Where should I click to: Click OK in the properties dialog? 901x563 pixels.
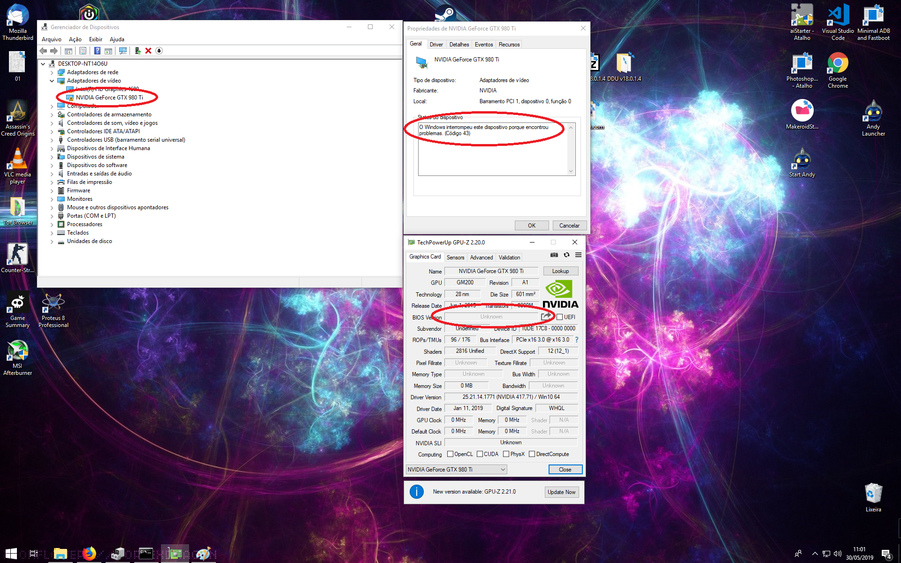coord(532,226)
